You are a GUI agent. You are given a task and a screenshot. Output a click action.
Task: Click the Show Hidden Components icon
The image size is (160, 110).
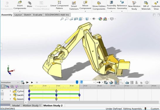[x=99, y=3]
